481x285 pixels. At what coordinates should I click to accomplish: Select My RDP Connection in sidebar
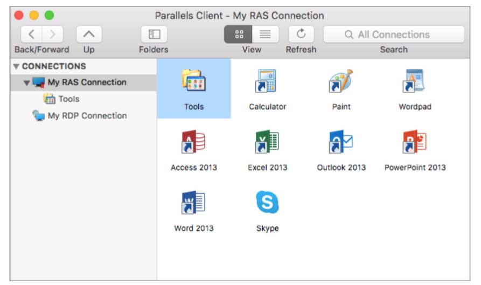coord(86,116)
